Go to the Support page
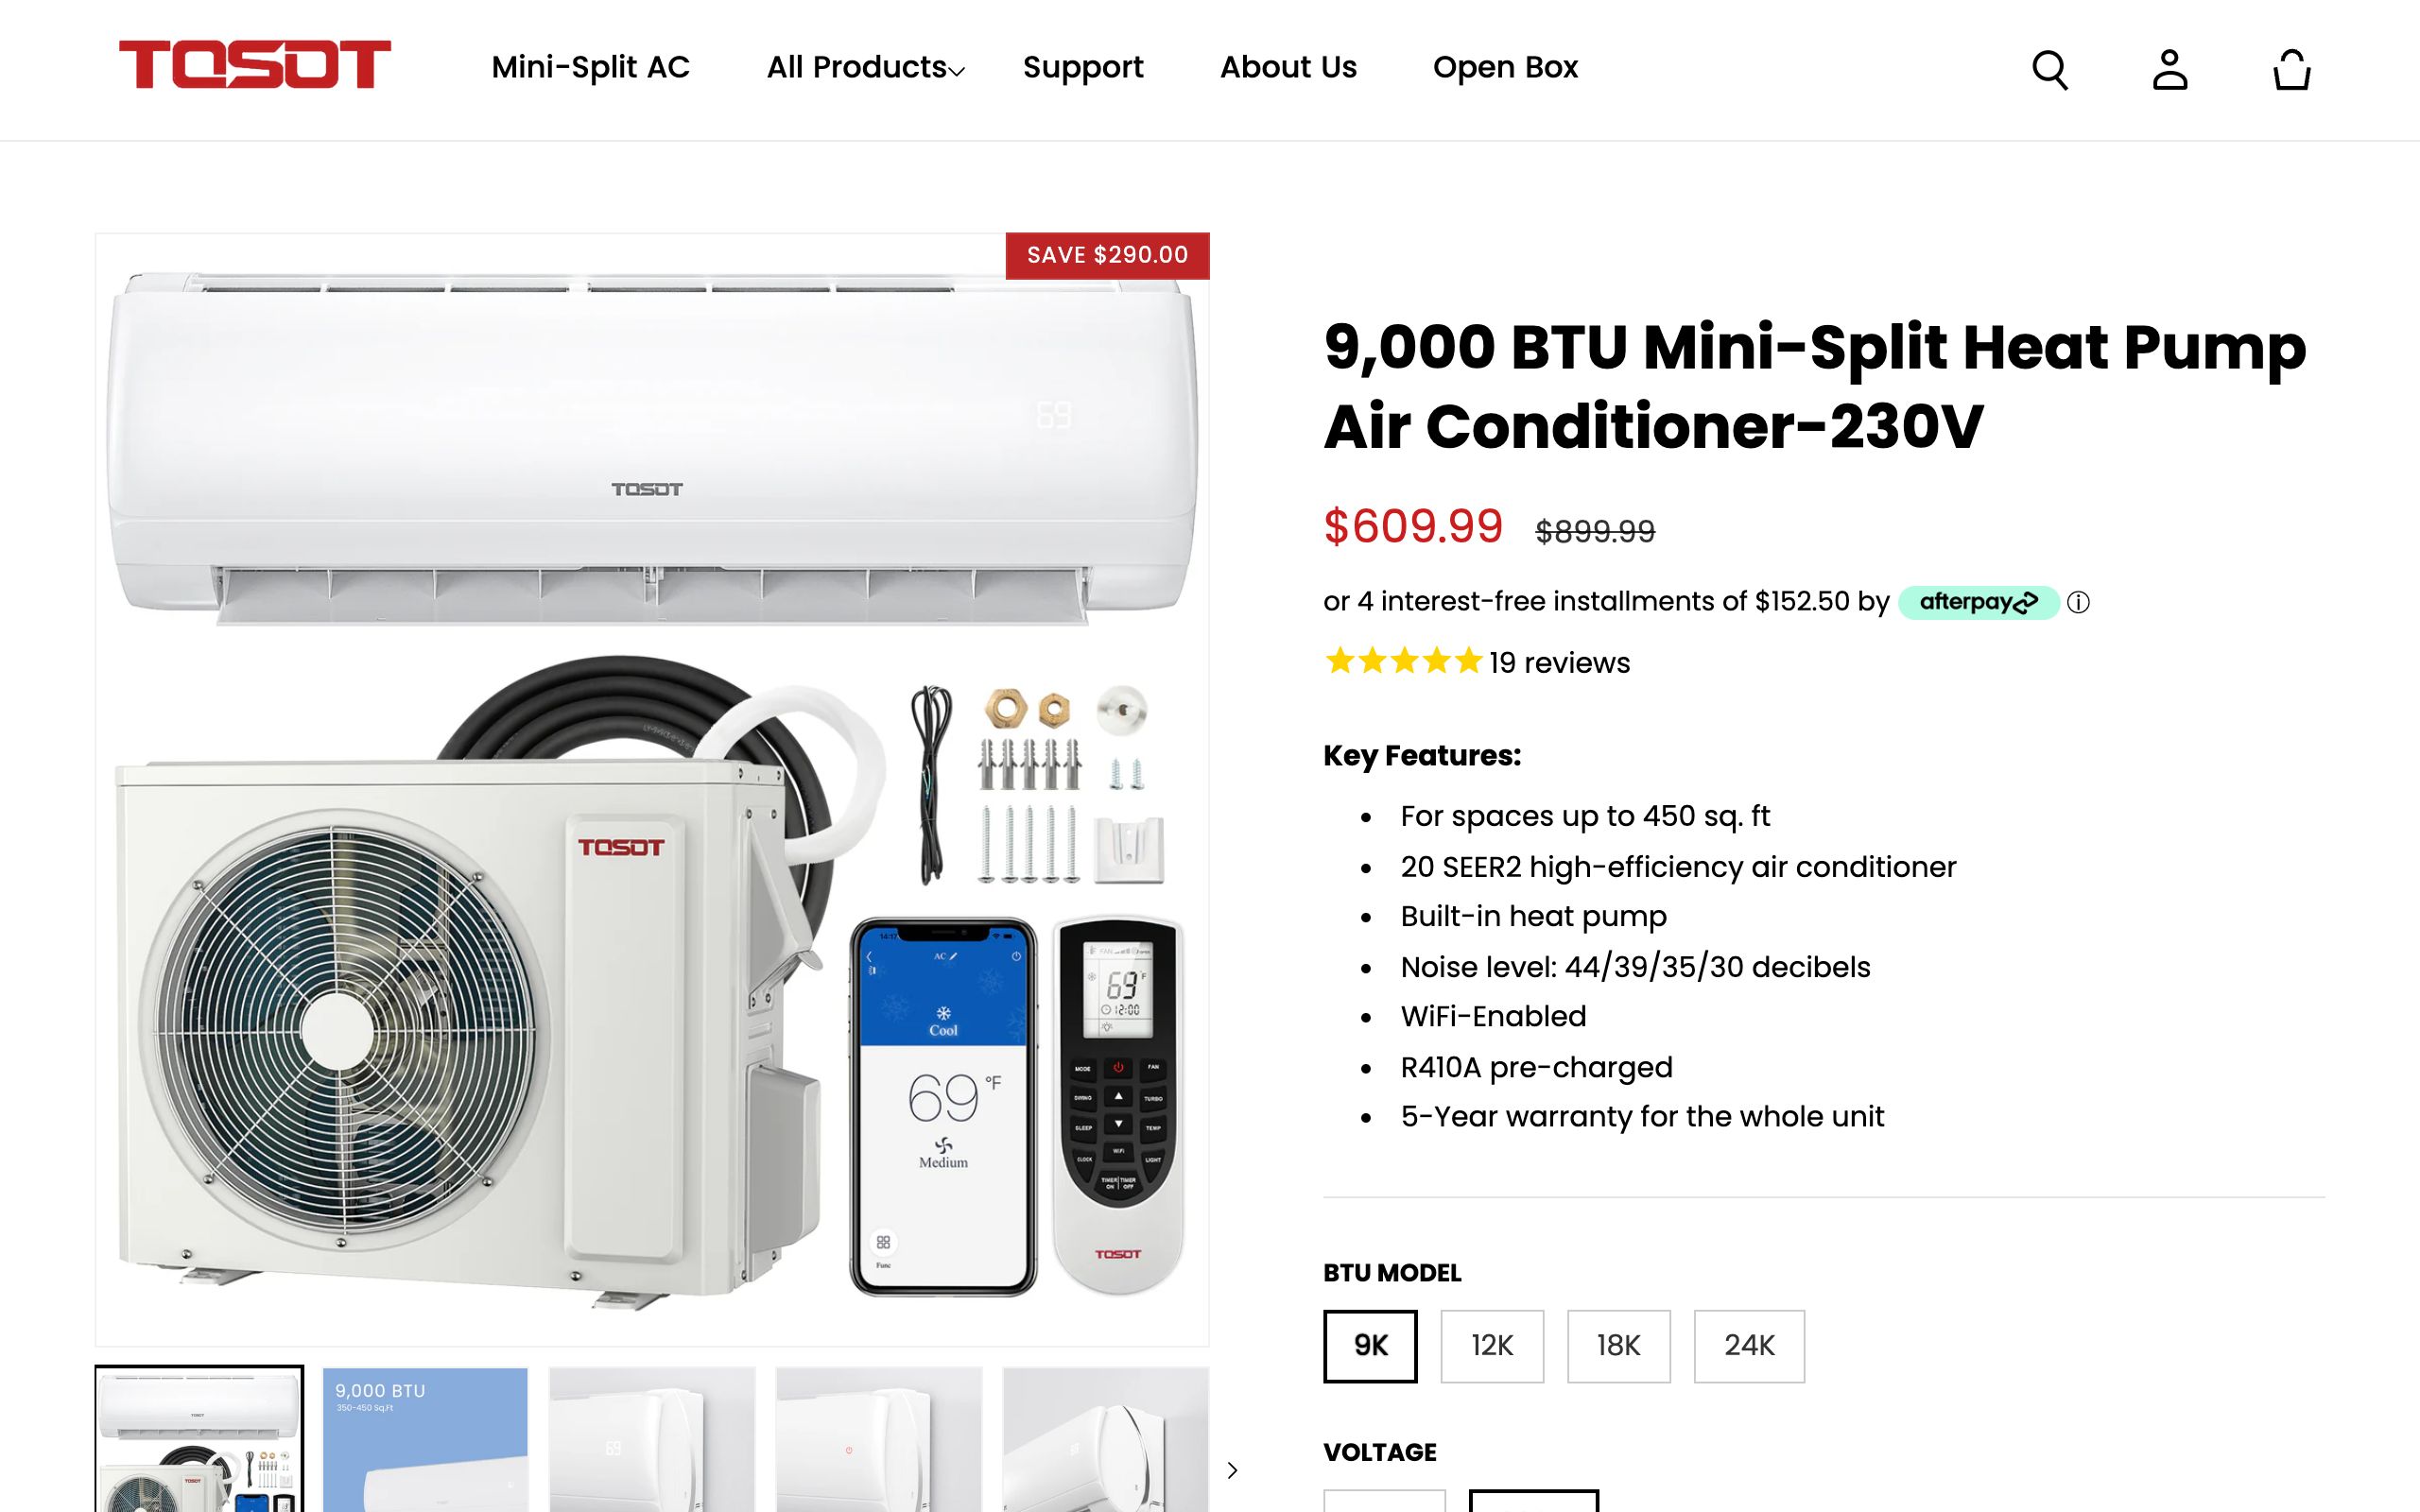Image resolution: width=2420 pixels, height=1512 pixels. (1083, 67)
